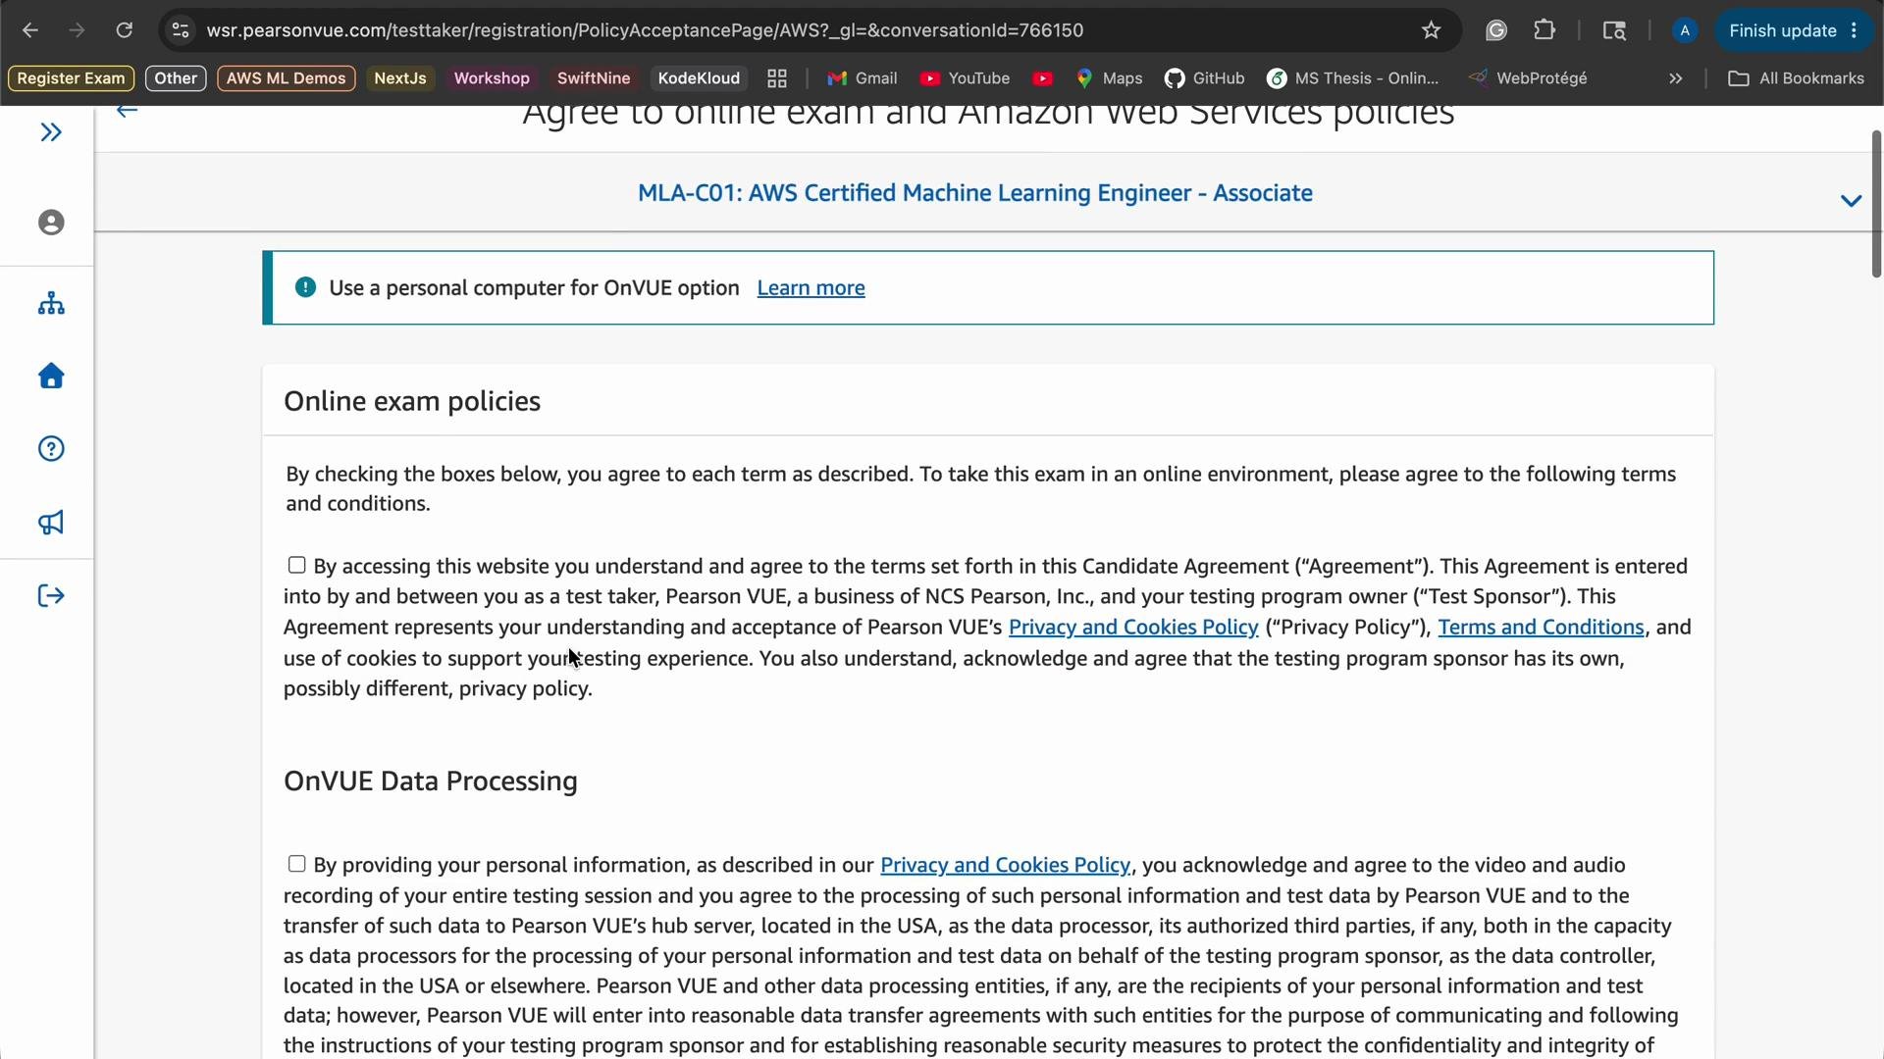
Task: Check the OnVUE Data Processing checkbox
Action: [296, 864]
